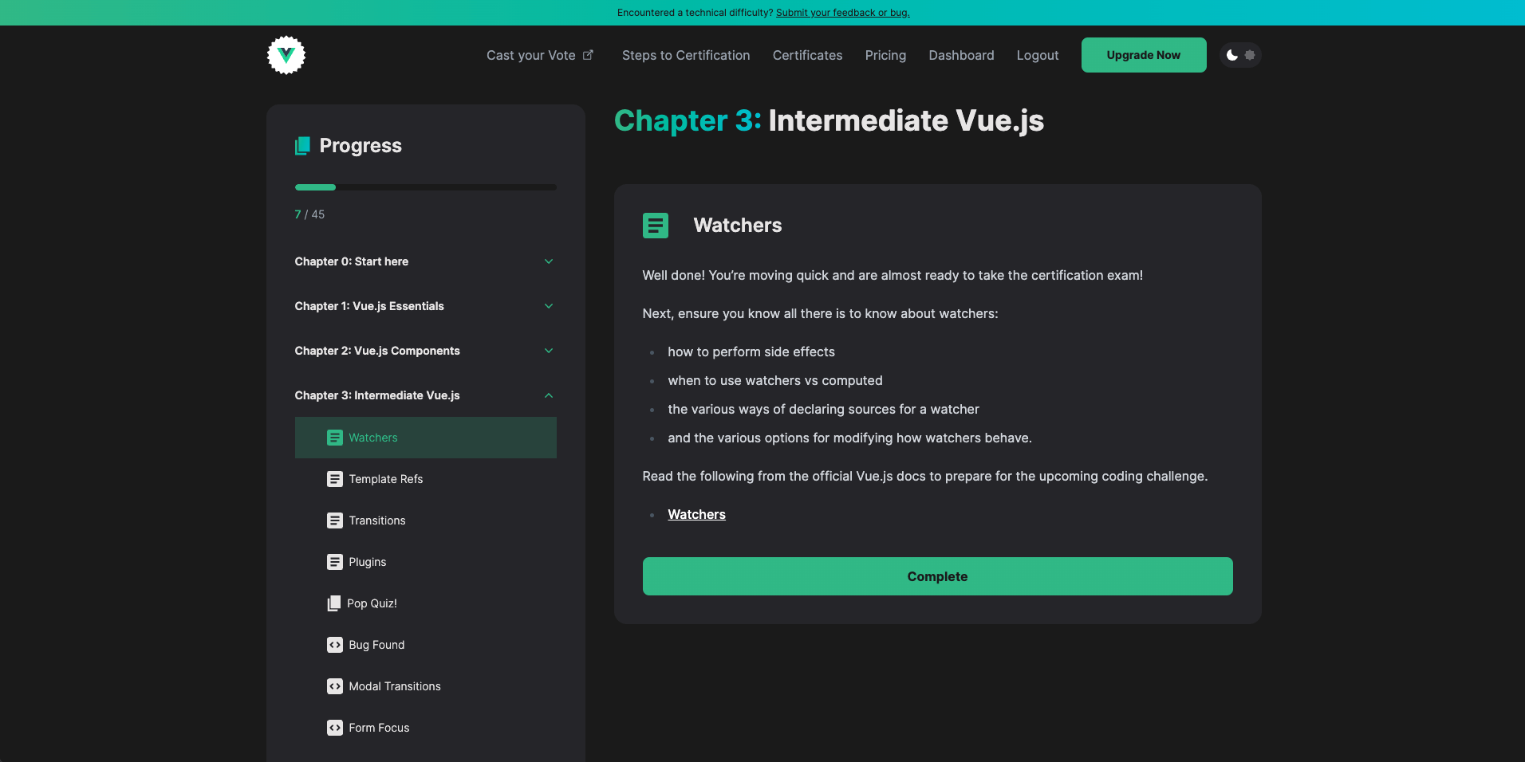The height and width of the screenshot is (762, 1525).
Task: Click the Form Focus code icon
Action: [335, 728]
